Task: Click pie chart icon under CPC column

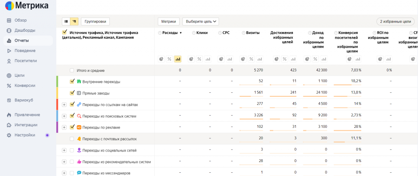Action: [x=220, y=59]
